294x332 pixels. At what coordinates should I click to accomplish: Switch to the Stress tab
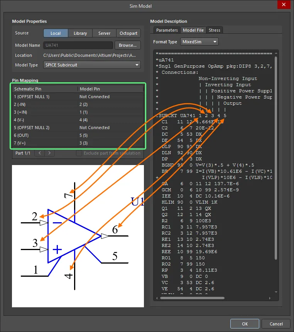tap(215, 30)
